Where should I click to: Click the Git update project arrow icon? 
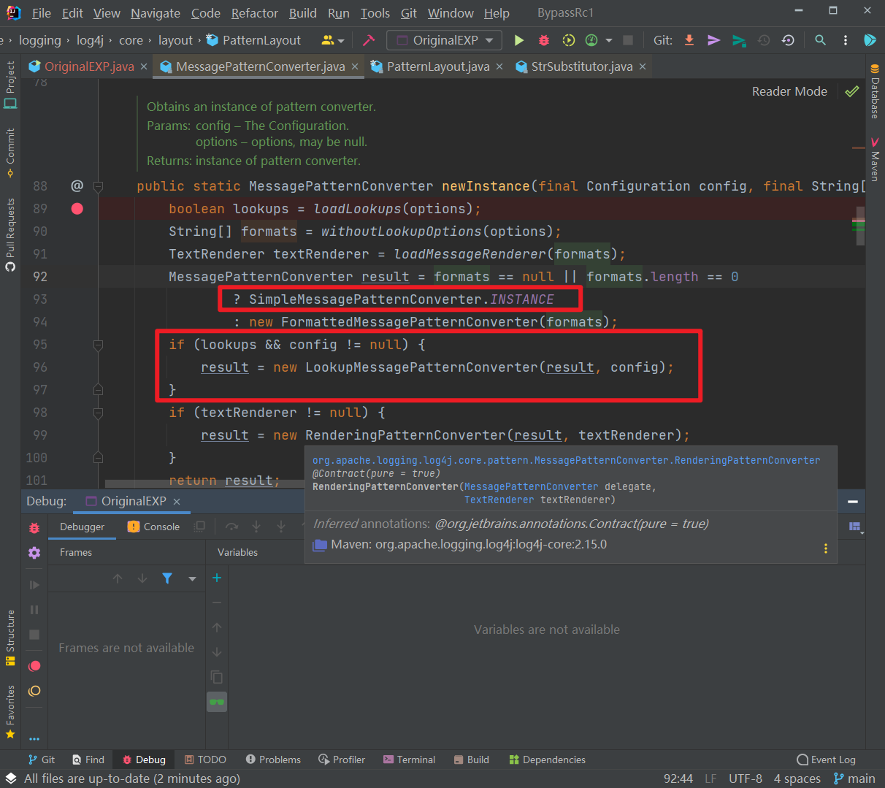click(689, 40)
